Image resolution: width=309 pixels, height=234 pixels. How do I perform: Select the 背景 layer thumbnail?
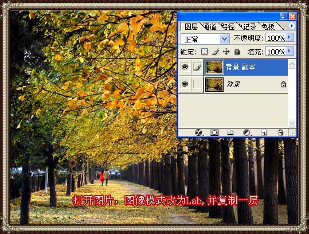pyautogui.click(x=214, y=84)
